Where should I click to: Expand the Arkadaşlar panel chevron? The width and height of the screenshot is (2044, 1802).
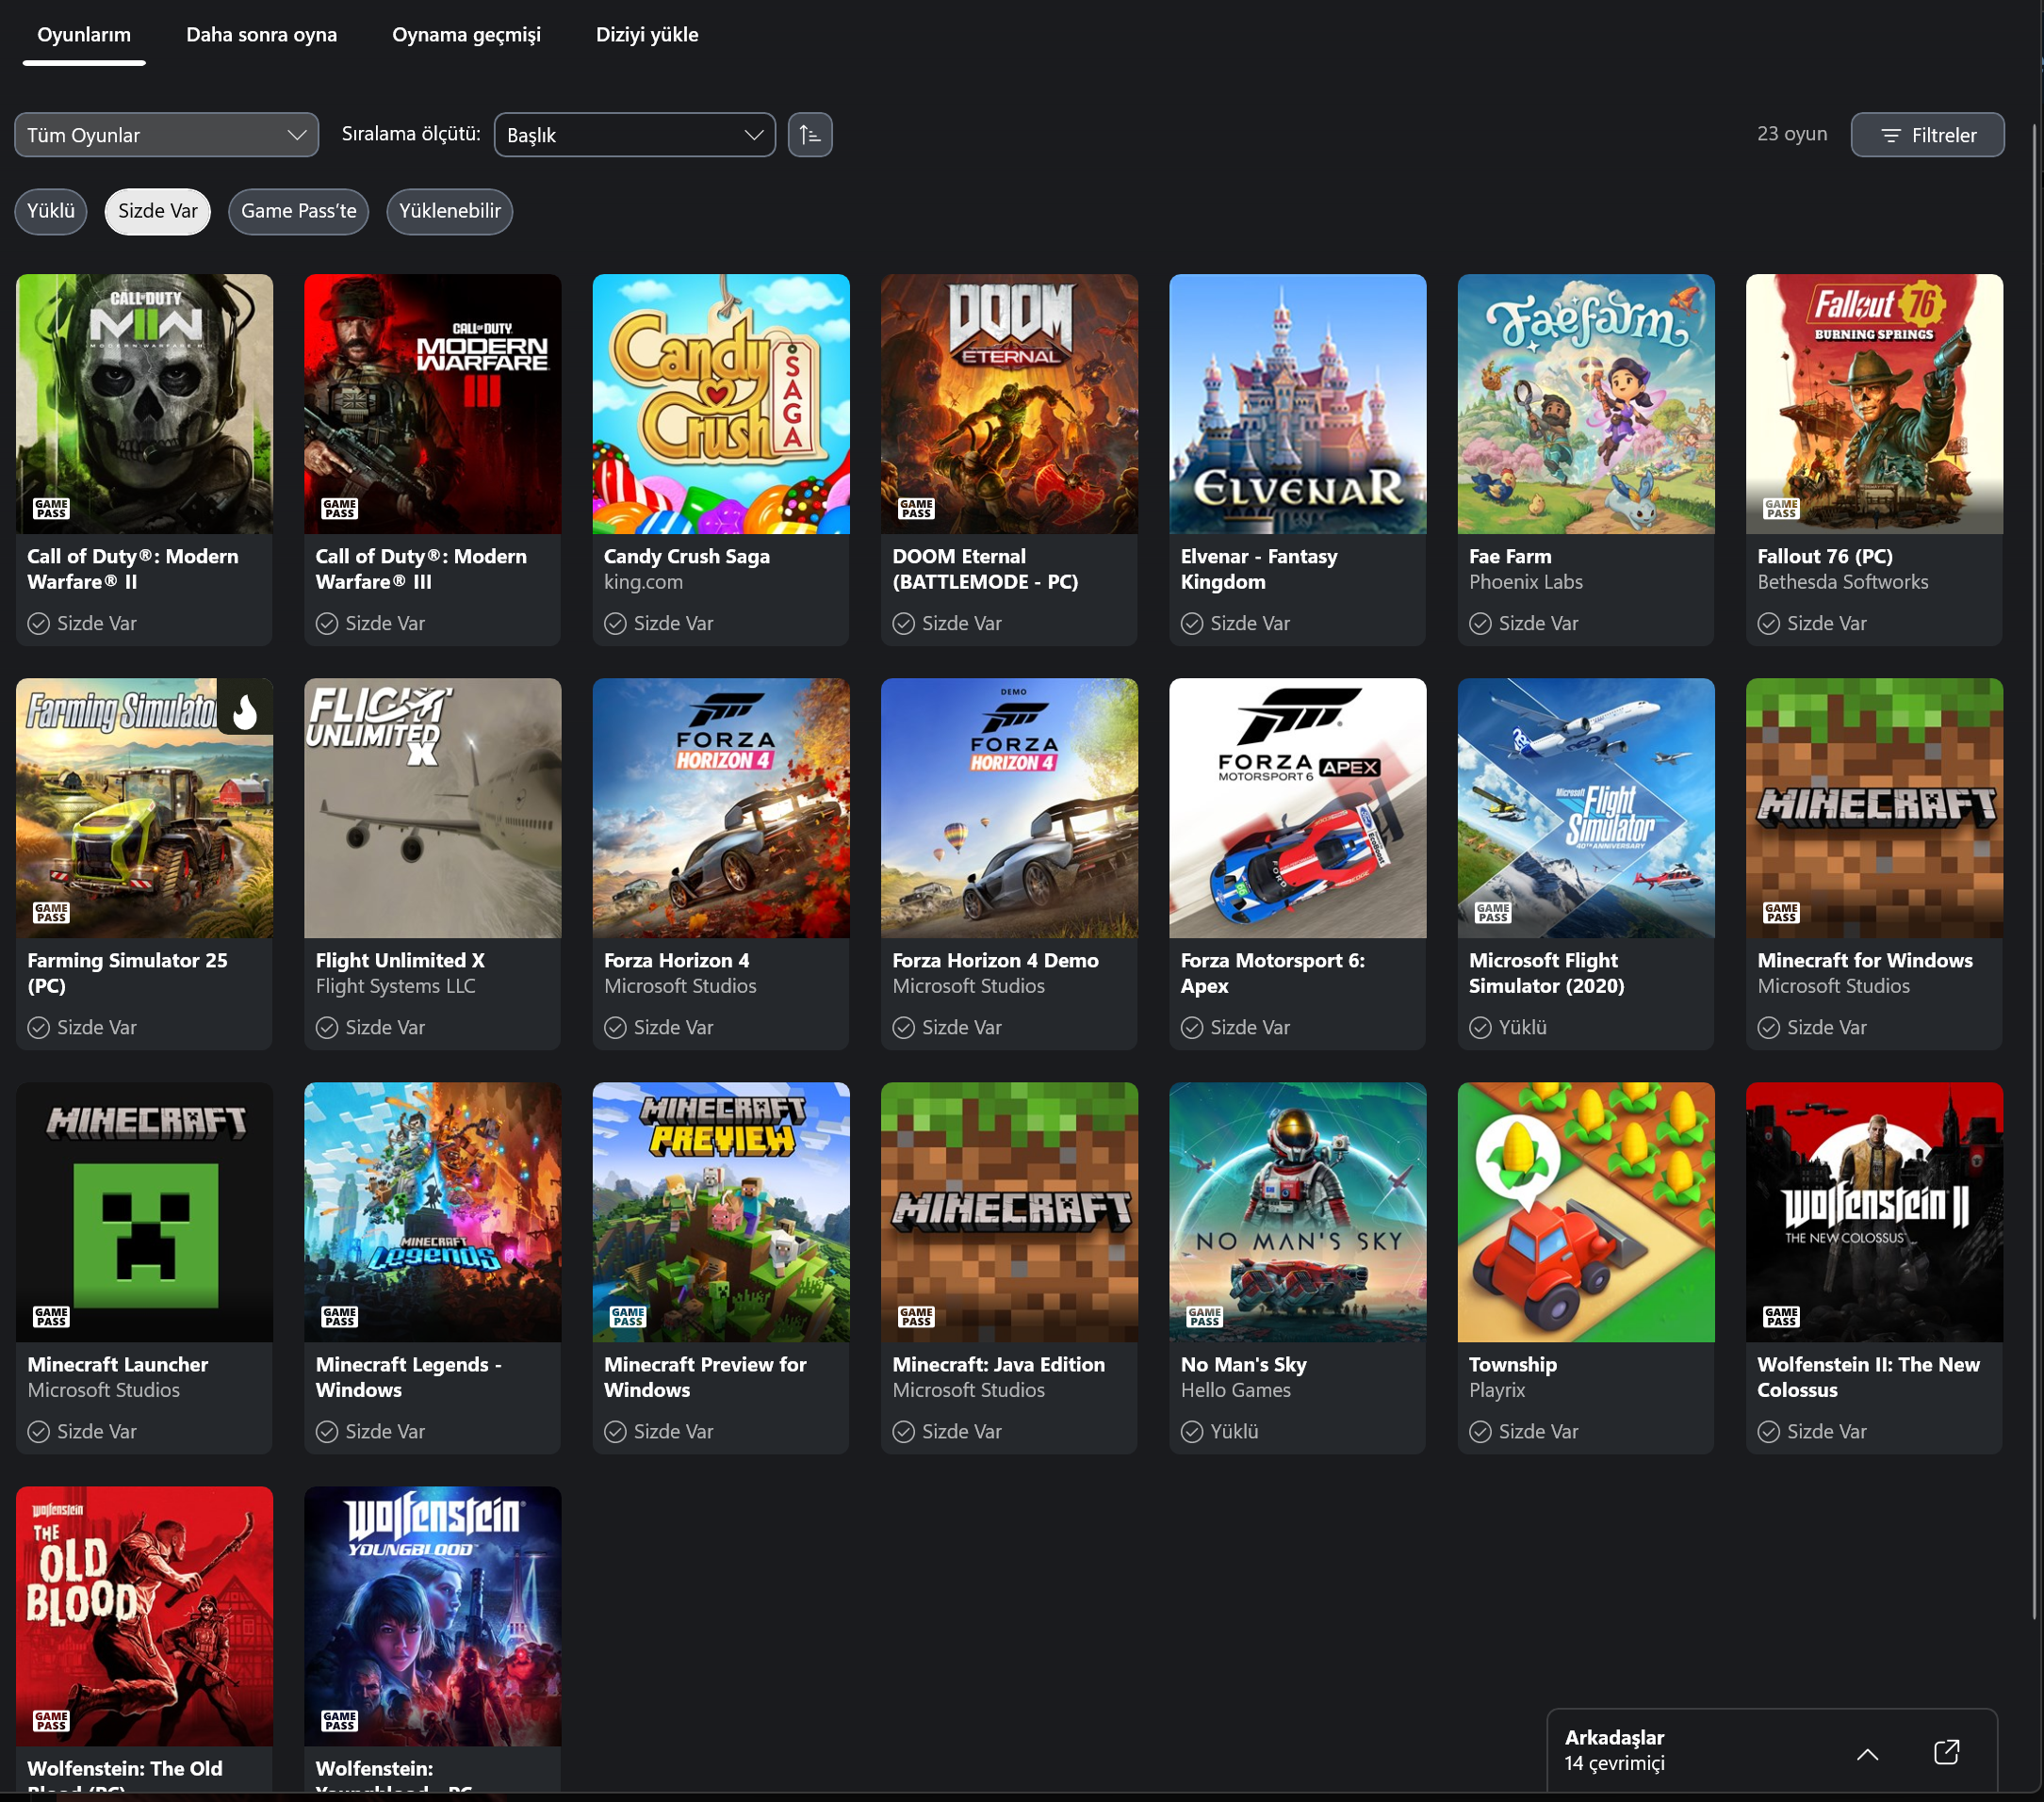pyautogui.click(x=1867, y=1754)
